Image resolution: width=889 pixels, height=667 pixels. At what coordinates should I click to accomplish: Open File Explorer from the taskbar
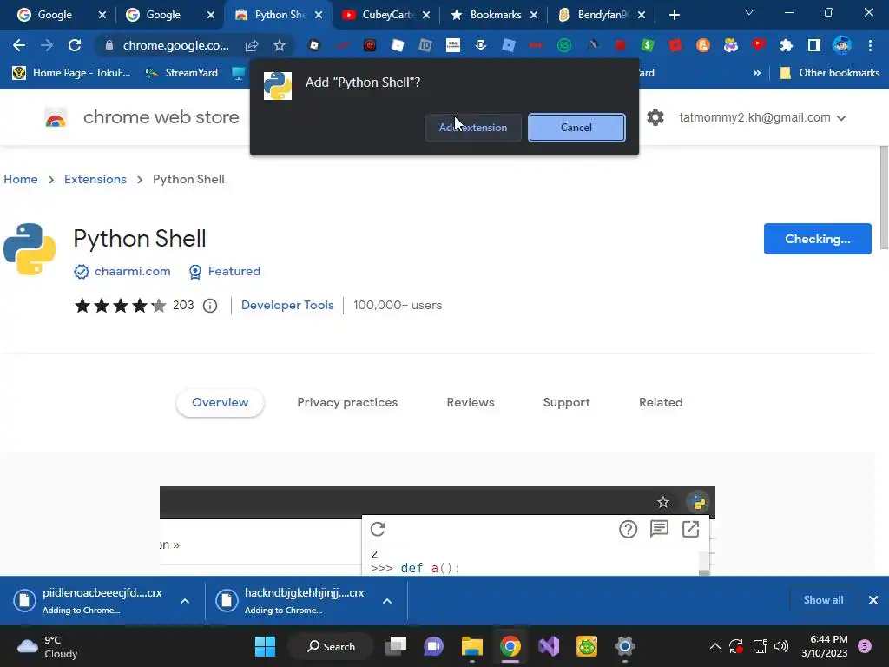click(x=471, y=646)
